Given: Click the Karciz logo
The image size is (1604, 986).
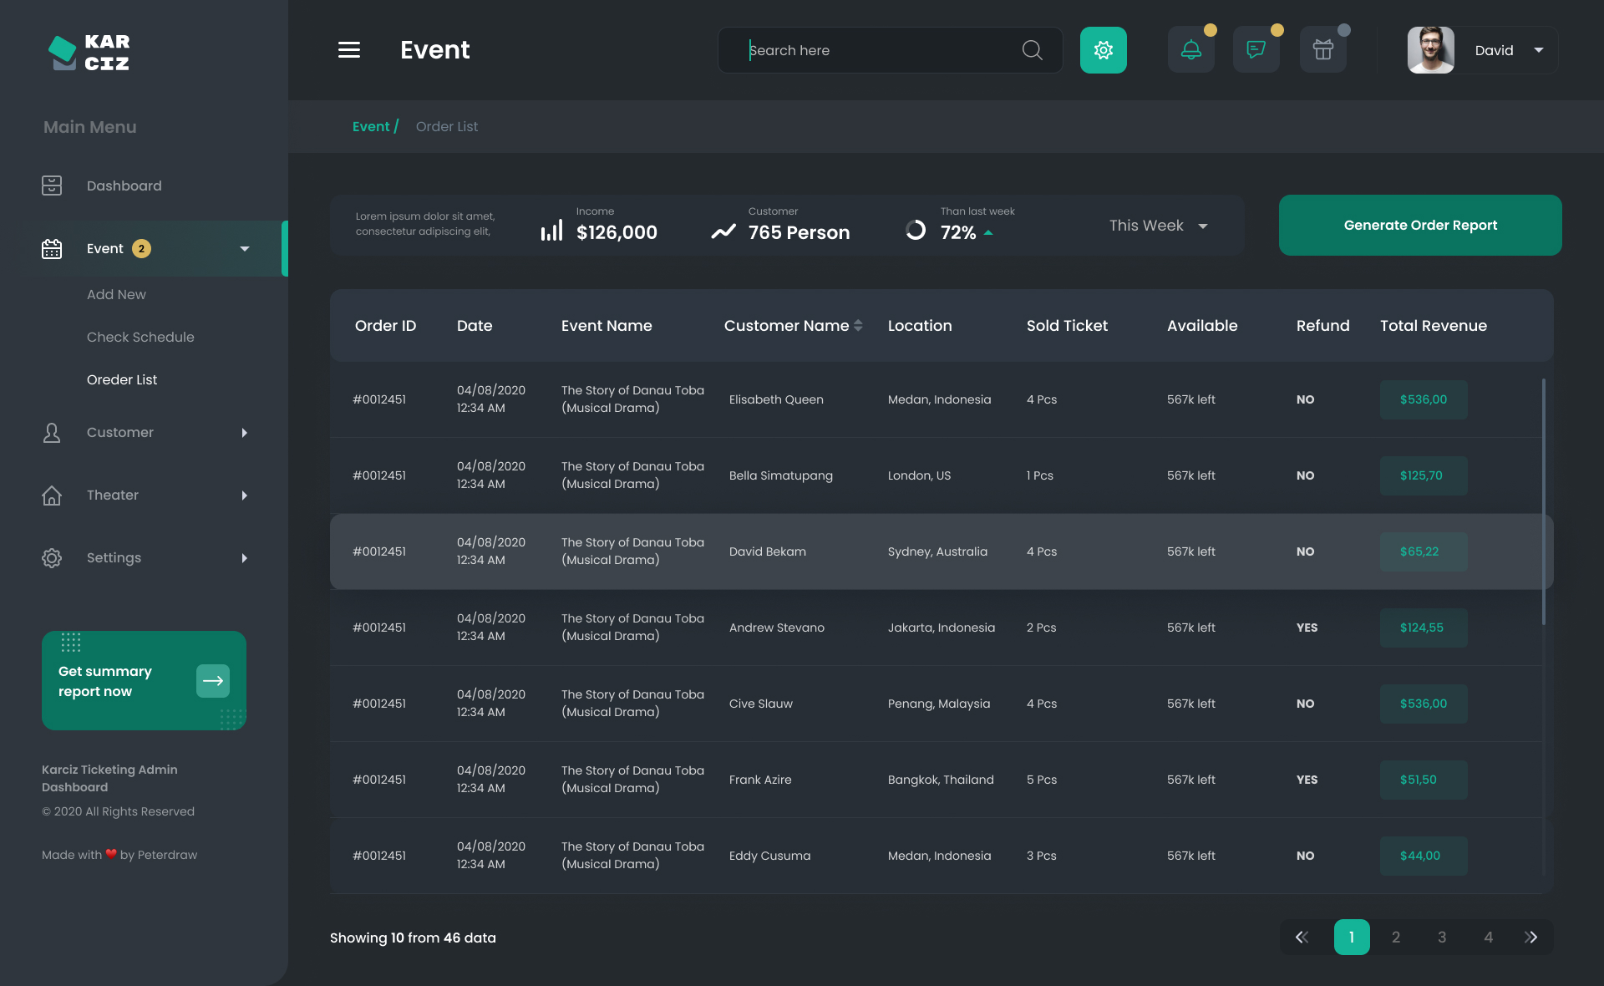Looking at the screenshot, I should pyautogui.click(x=89, y=53).
